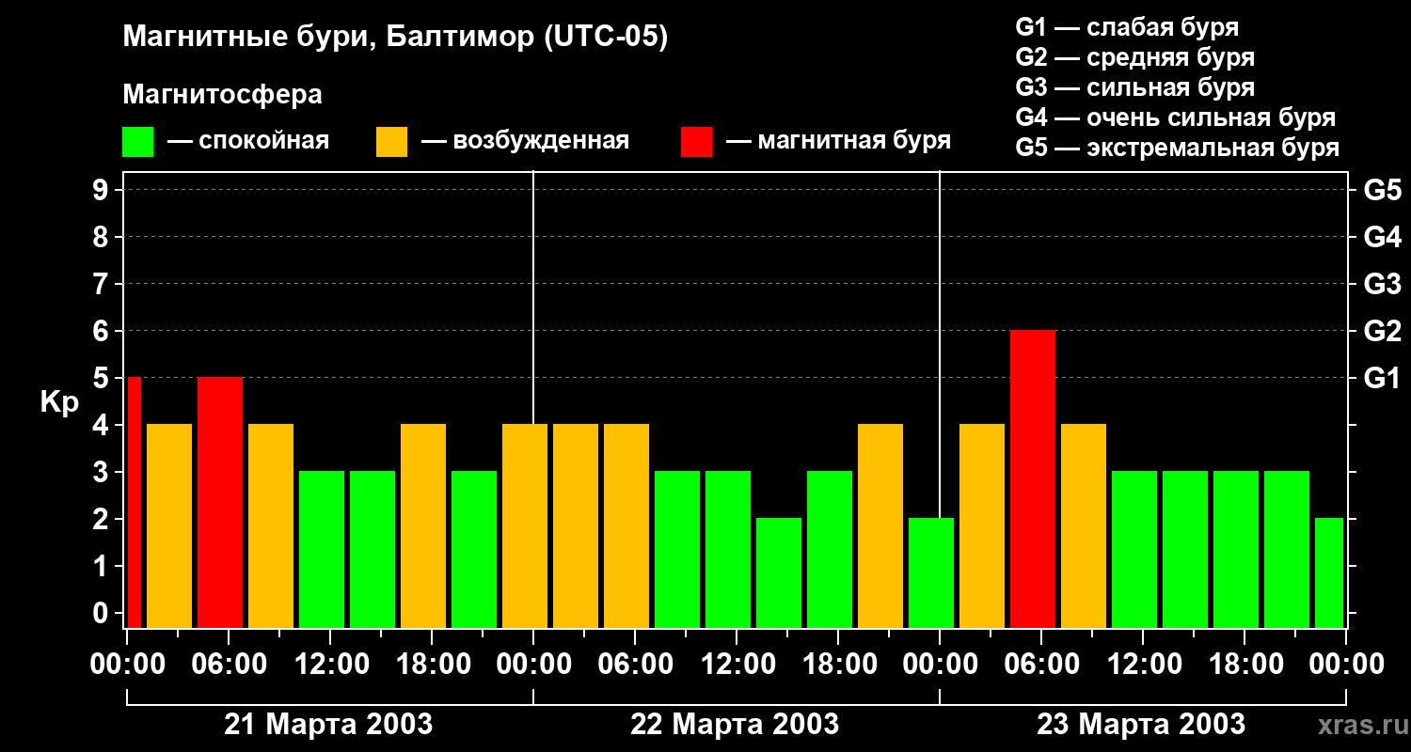The width and height of the screenshot is (1411, 752).
Task: Click the thin red bar starting 21 March
Action: point(134,502)
